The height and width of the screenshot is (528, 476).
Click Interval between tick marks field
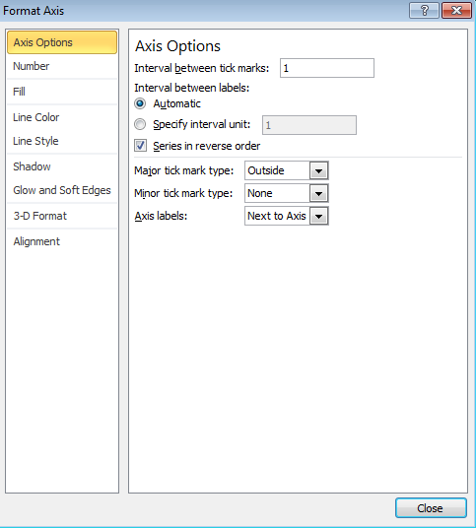(327, 68)
